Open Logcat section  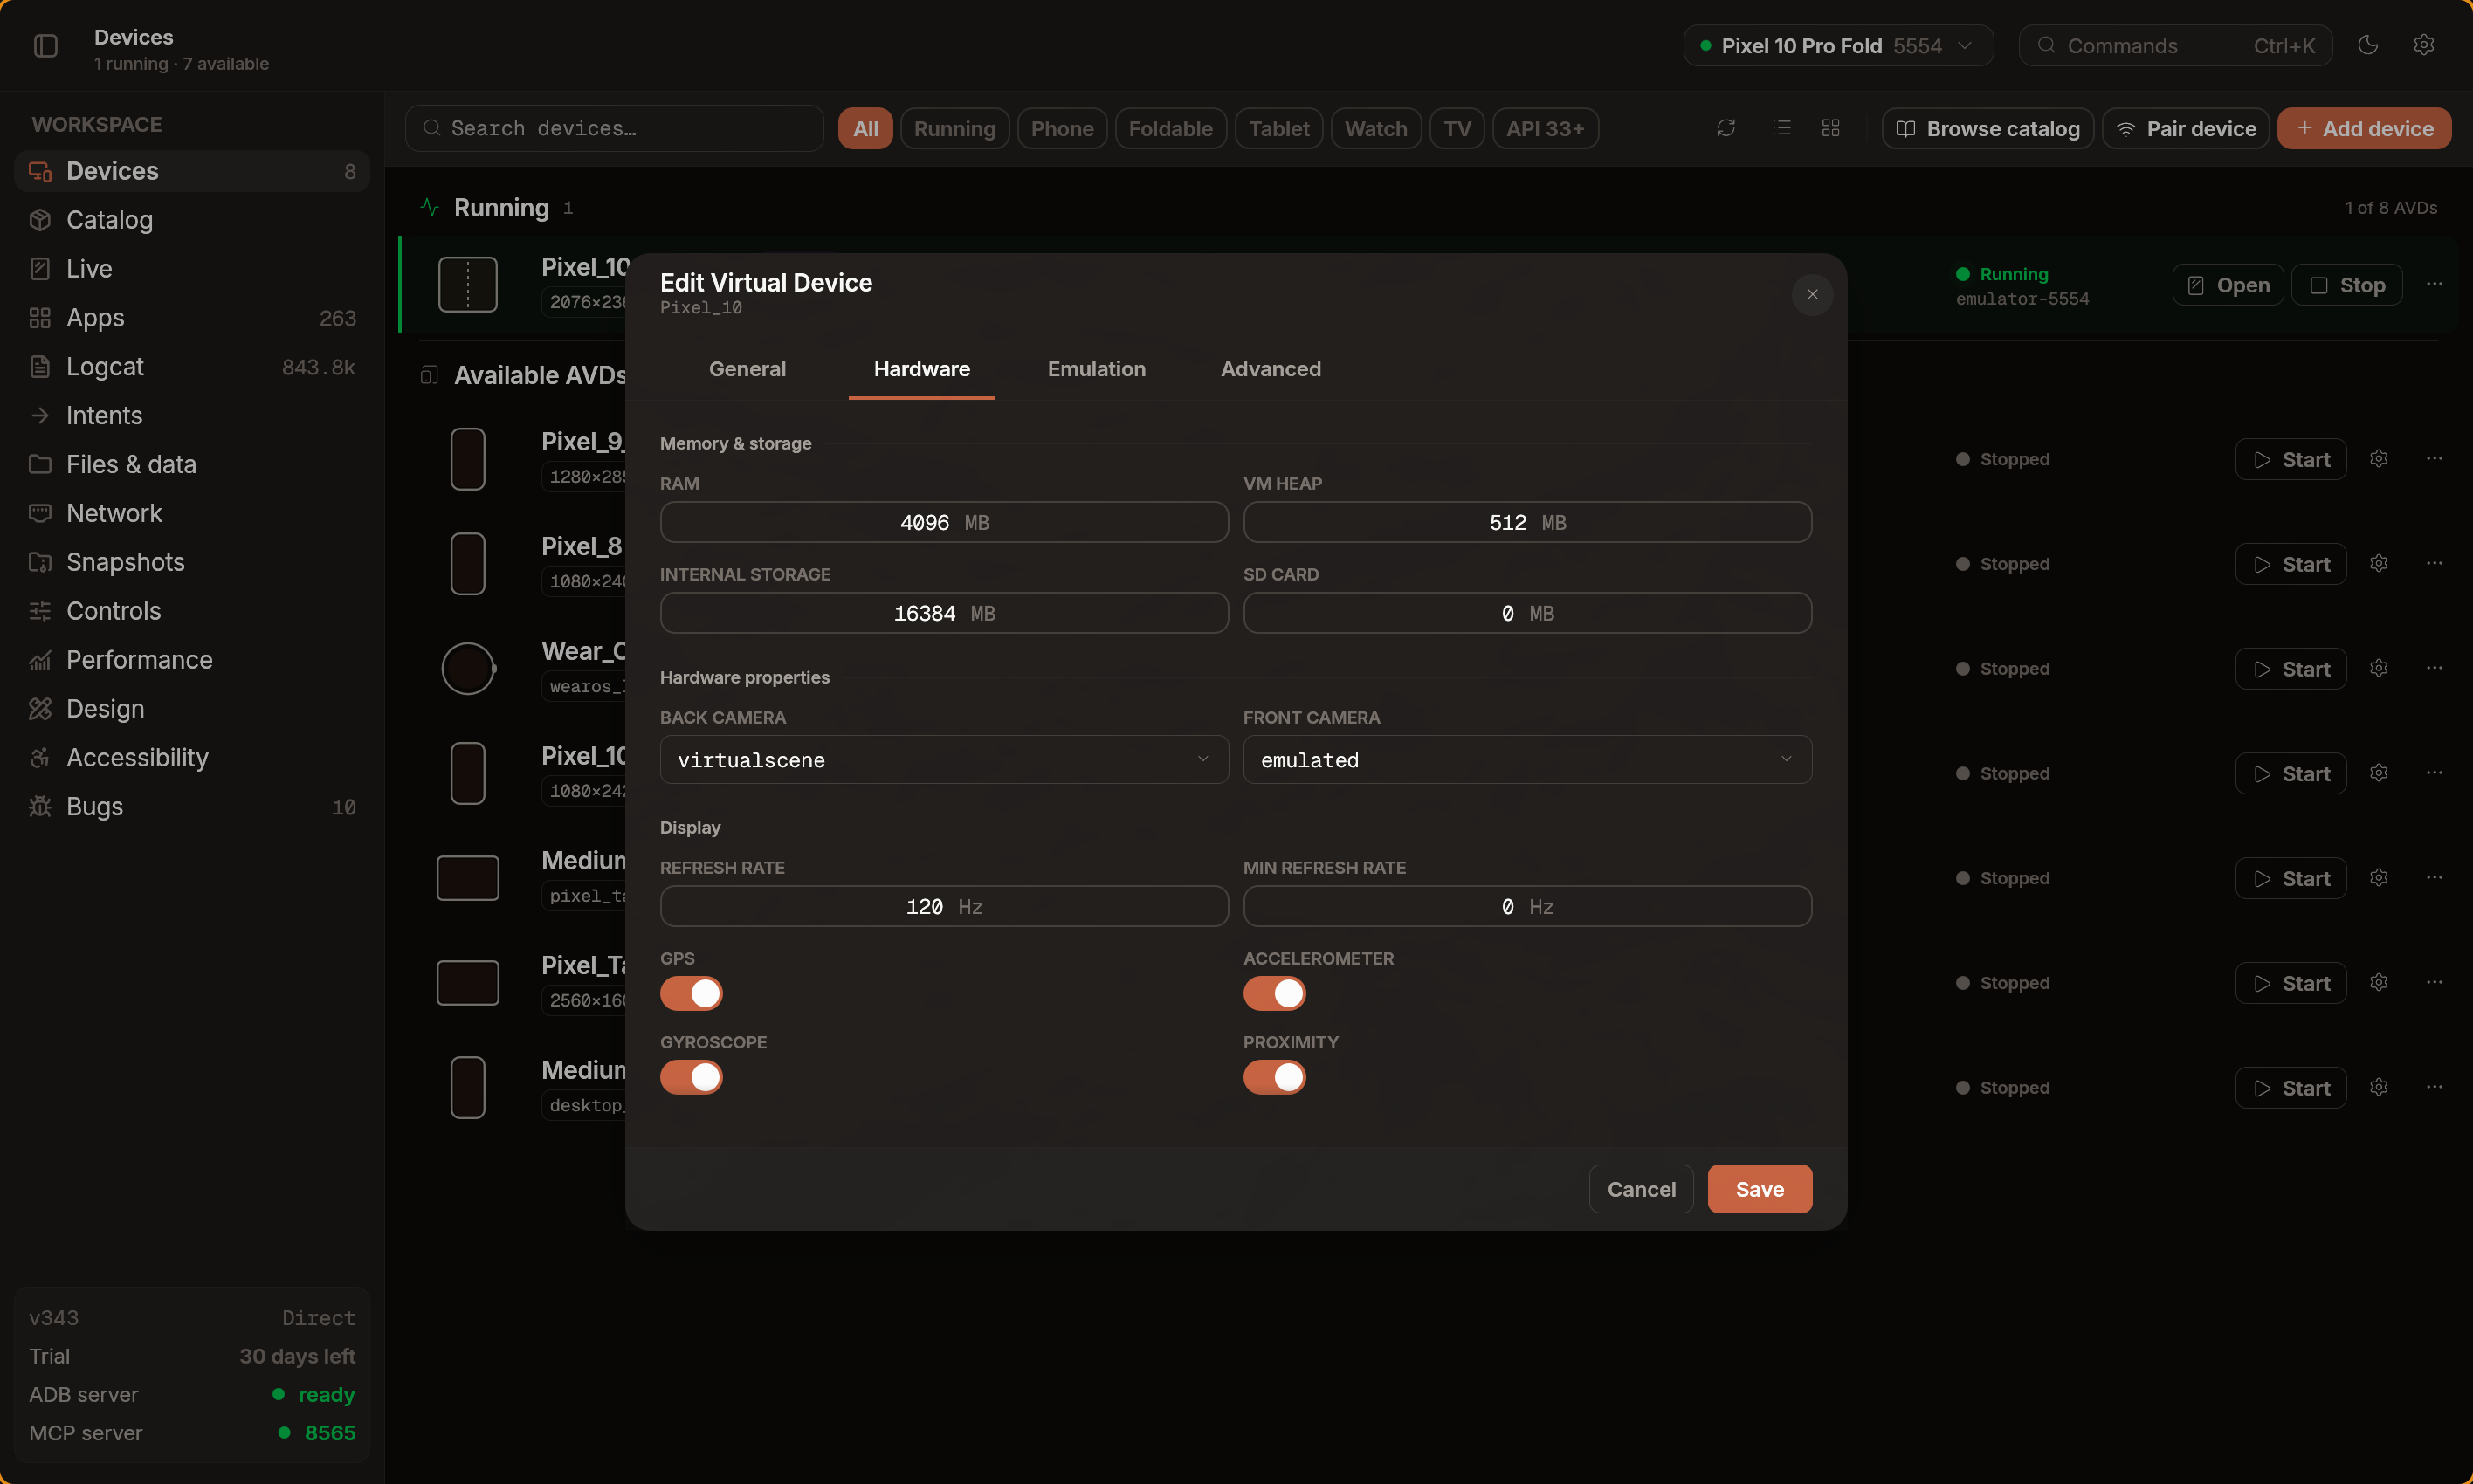192,367
